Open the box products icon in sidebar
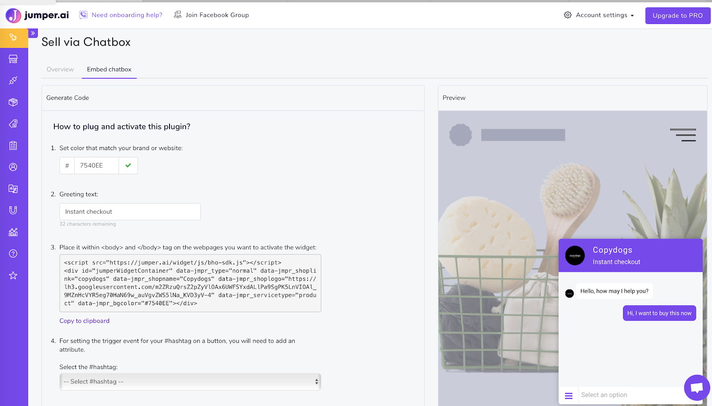This screenshot has height=406, width=712. 13,102
